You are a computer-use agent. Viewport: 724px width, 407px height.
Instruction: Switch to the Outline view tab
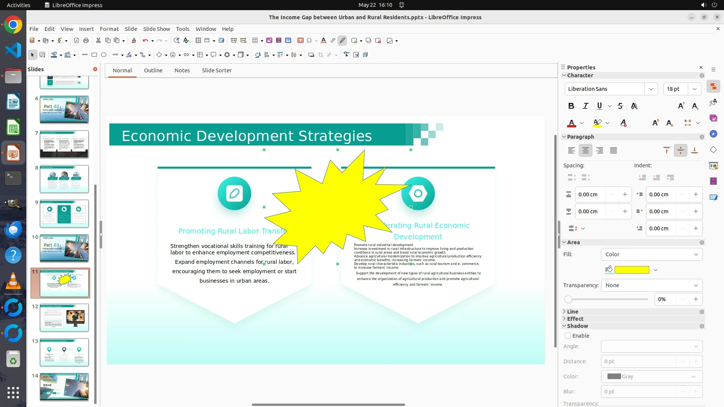point(153,70)
